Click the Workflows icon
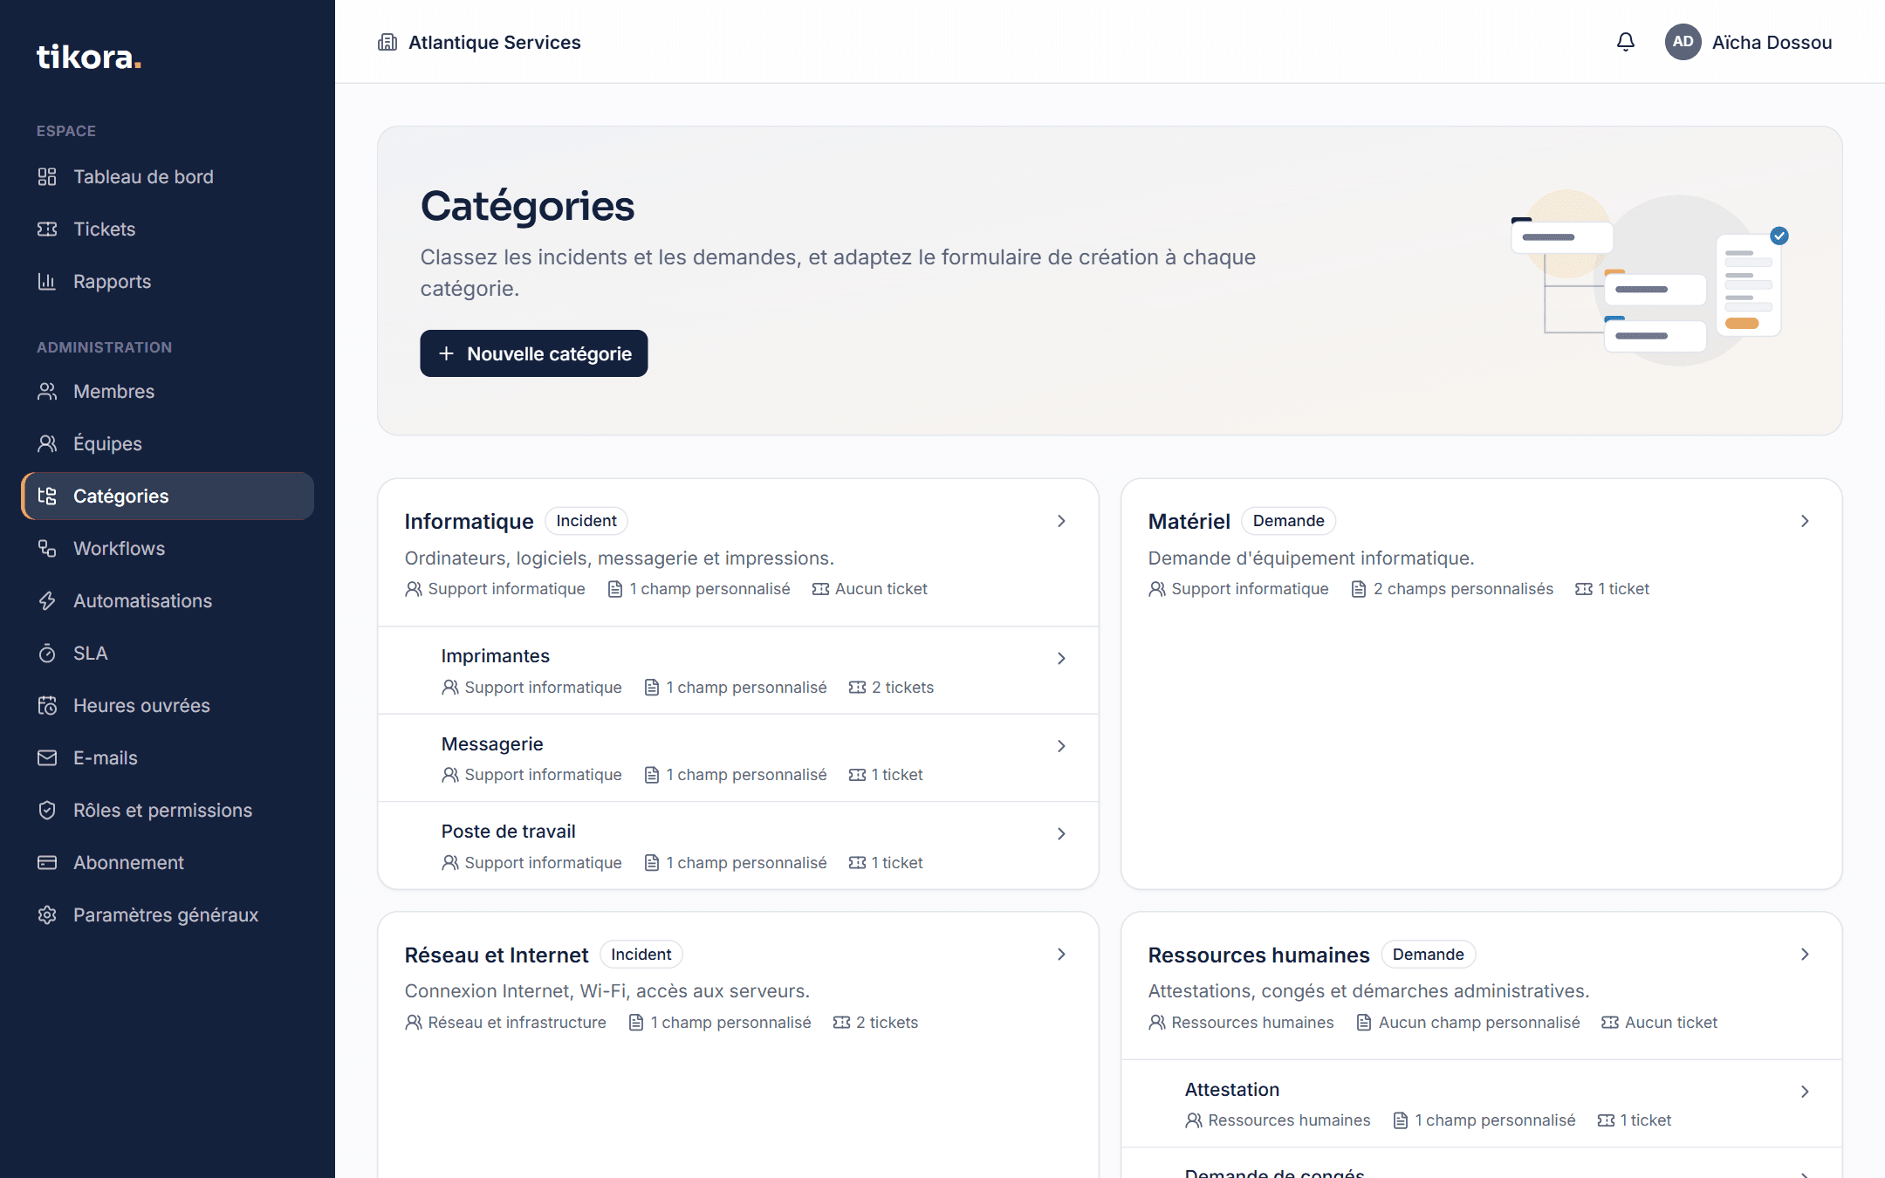 (47, 549)
